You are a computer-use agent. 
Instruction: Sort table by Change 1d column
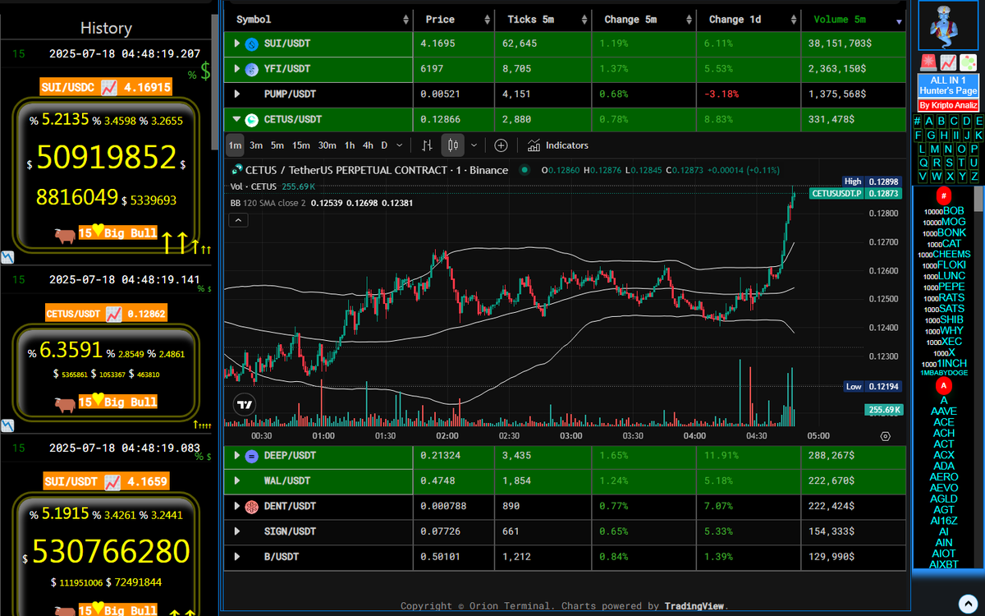[x=749, y=20]
